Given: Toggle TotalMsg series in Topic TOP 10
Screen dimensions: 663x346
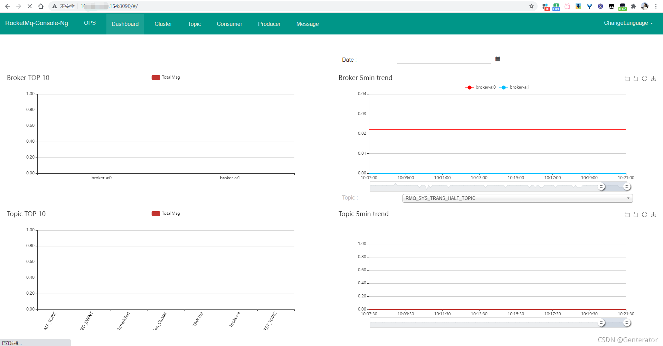Looking at the screenshot, I should 166,213.
